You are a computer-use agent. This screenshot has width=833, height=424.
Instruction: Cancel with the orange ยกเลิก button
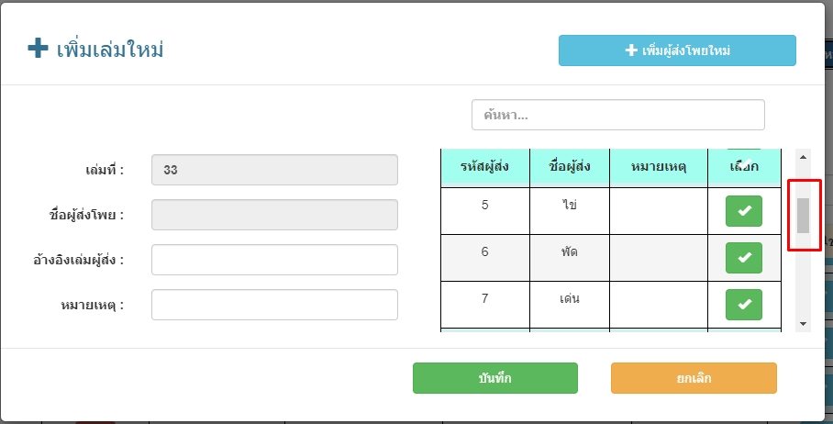(694, 378)
